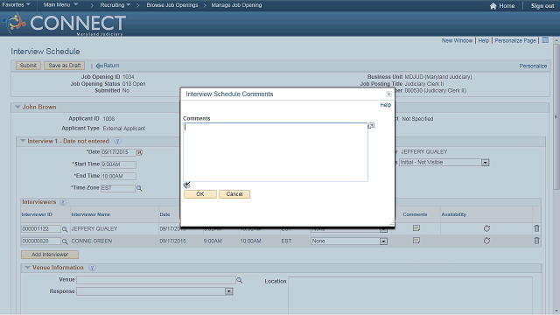Image resolution: width=560 pixels, height=315 pixels.
Task: Look up Time Zone magnifier icon
Action: click(139, 188)
